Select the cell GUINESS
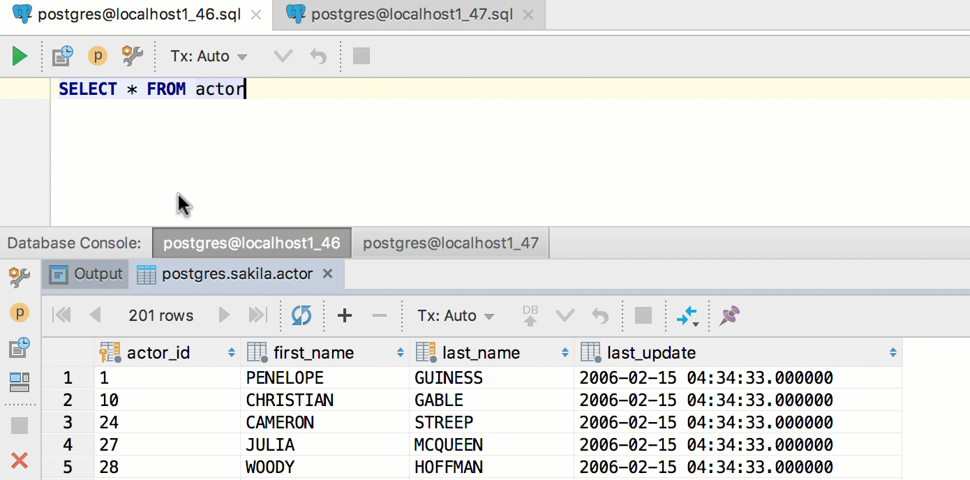The width and height of the screenshot is (970, 480). tap(492, 377)
